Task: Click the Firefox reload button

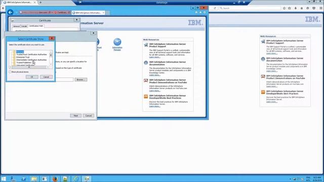Action: pyautogui.click(x=215, y=8)
